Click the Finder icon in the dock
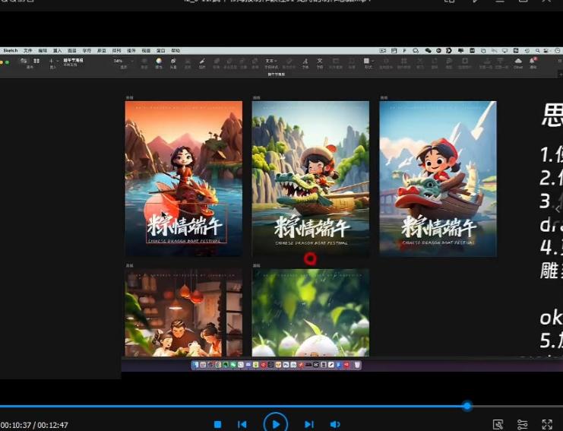563x431 pixels. click(195, 366)
